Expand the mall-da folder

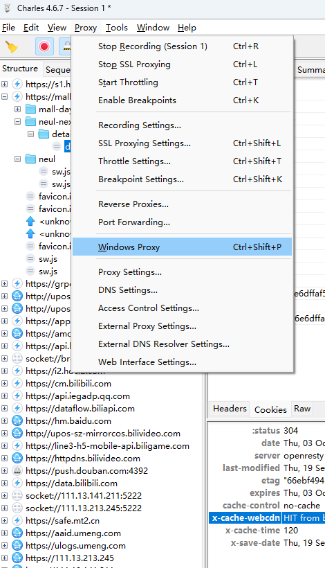(x=17, y=109)
